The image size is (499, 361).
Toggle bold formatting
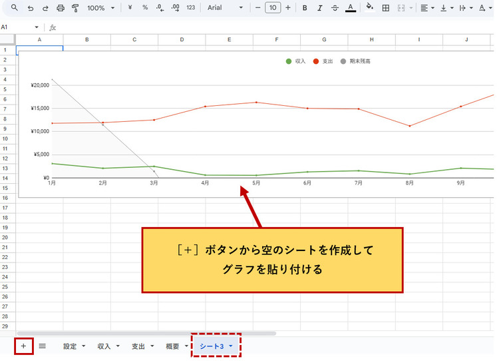(x=305, y=8)
